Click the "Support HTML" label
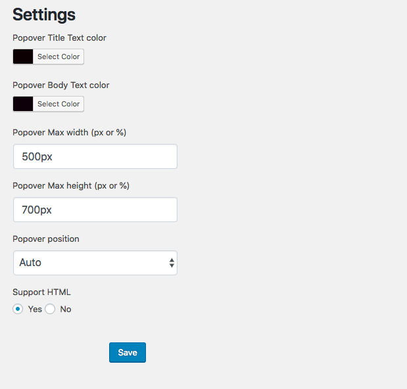407x389 pixels. tap(43, 292)
